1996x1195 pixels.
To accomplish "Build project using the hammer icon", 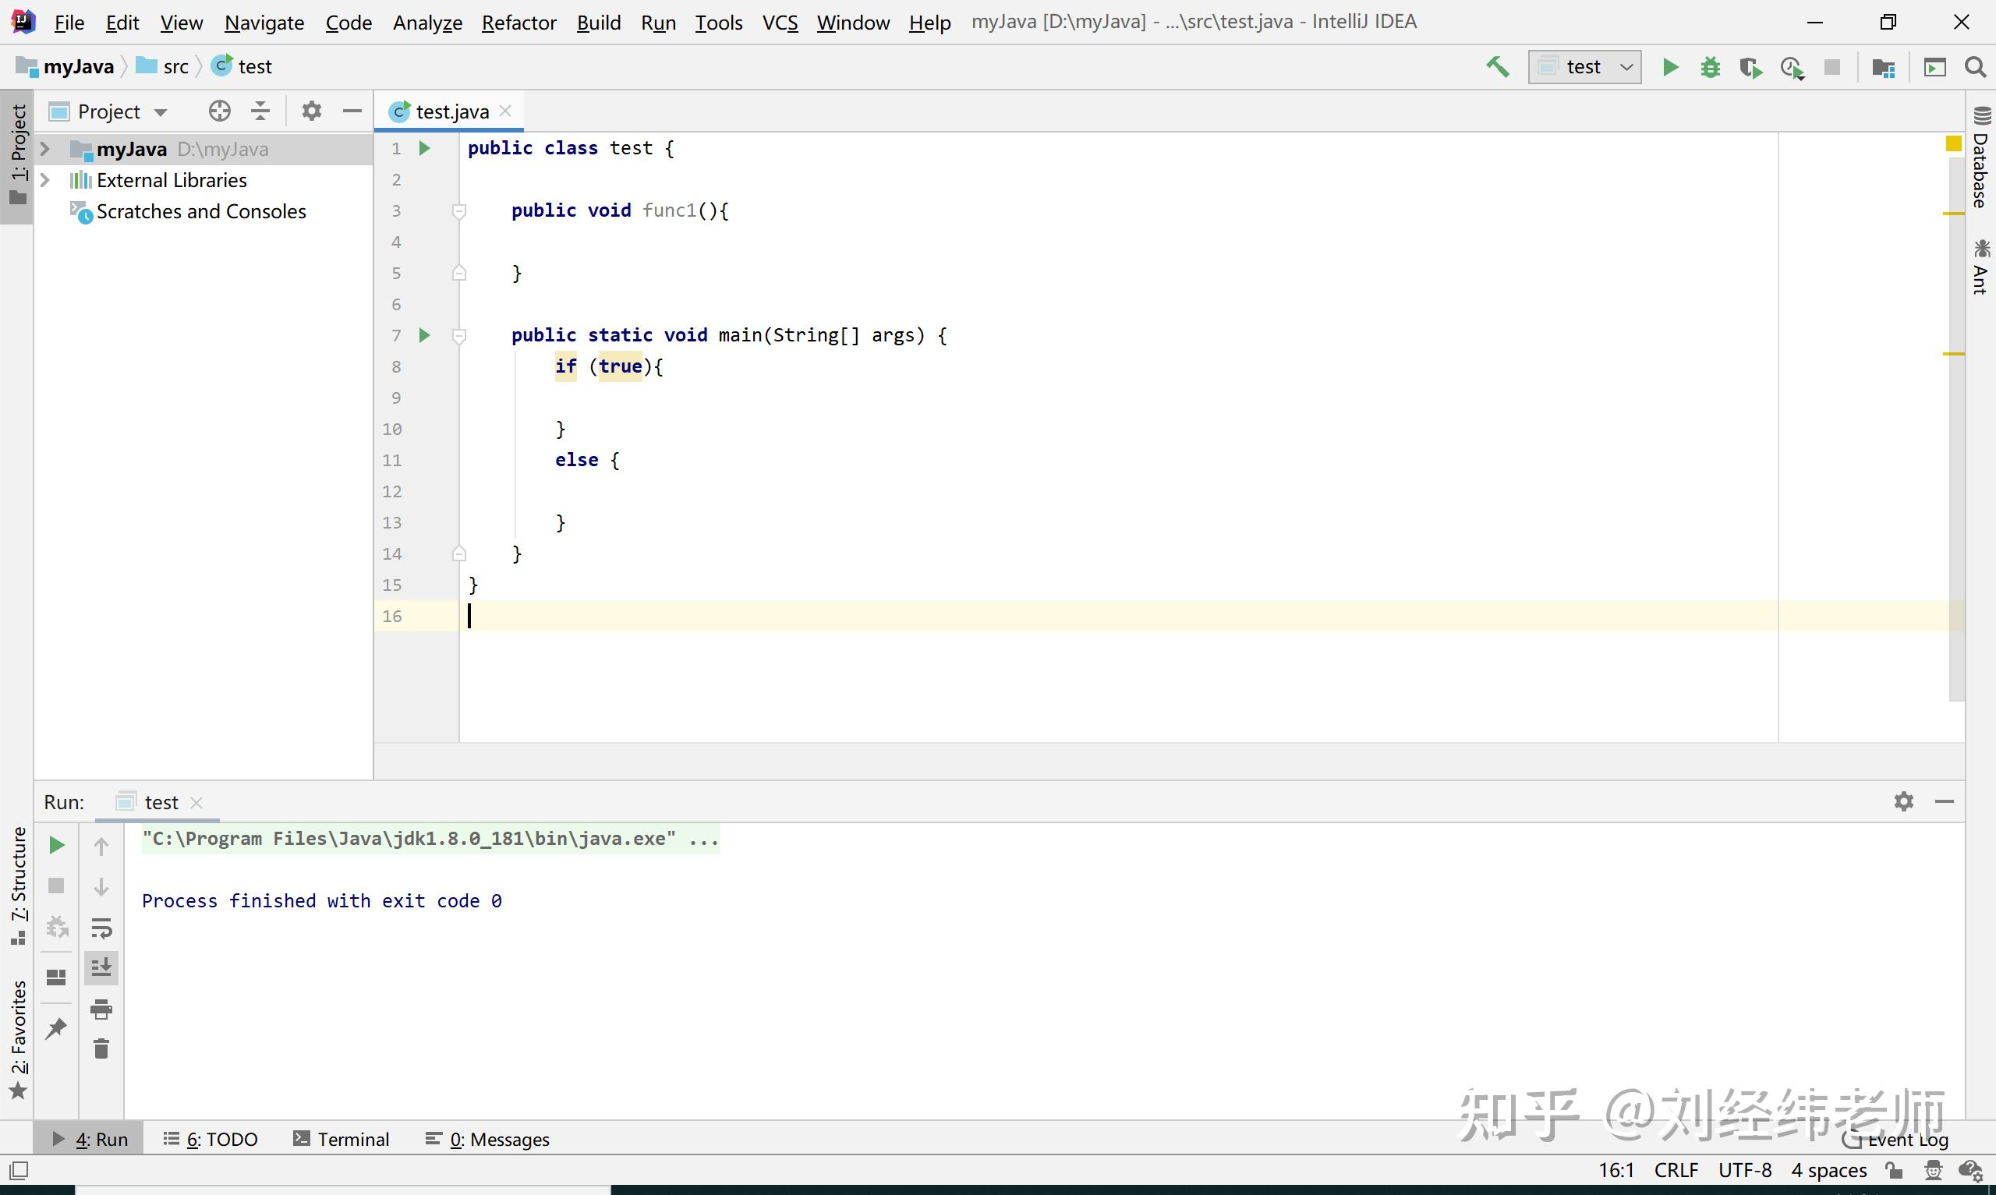I will (x=1498, y=67).
